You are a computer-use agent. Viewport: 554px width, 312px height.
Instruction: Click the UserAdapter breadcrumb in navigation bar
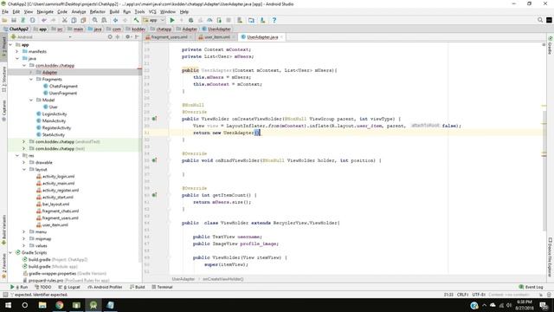click(216, 29)
